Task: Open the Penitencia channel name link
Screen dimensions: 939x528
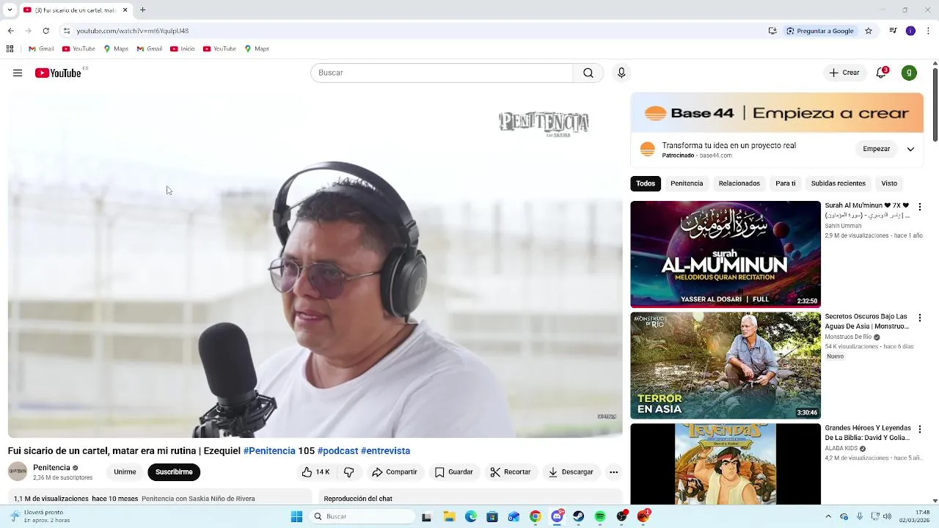Action: [x=51, y=468]
